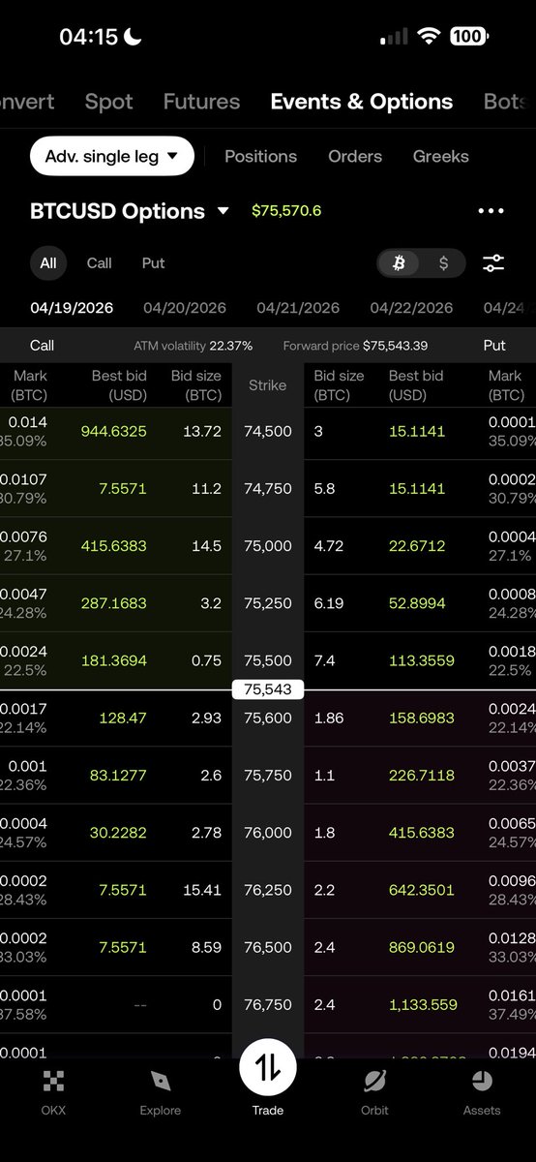536x1162 pixels.
Task: Select call best bid 30.2282
Action: tap(114, 832)
